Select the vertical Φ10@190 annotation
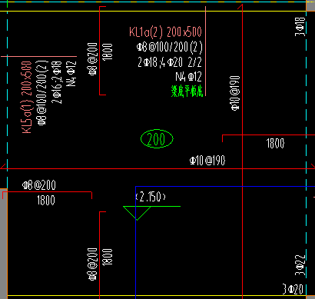The width and height of the screenshot is (315, 299). 235,93
